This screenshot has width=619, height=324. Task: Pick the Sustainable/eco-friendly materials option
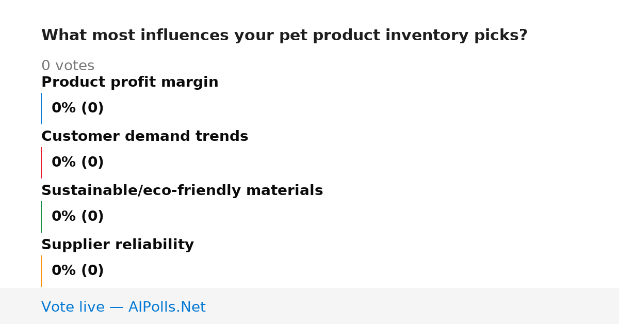point(182,190)
